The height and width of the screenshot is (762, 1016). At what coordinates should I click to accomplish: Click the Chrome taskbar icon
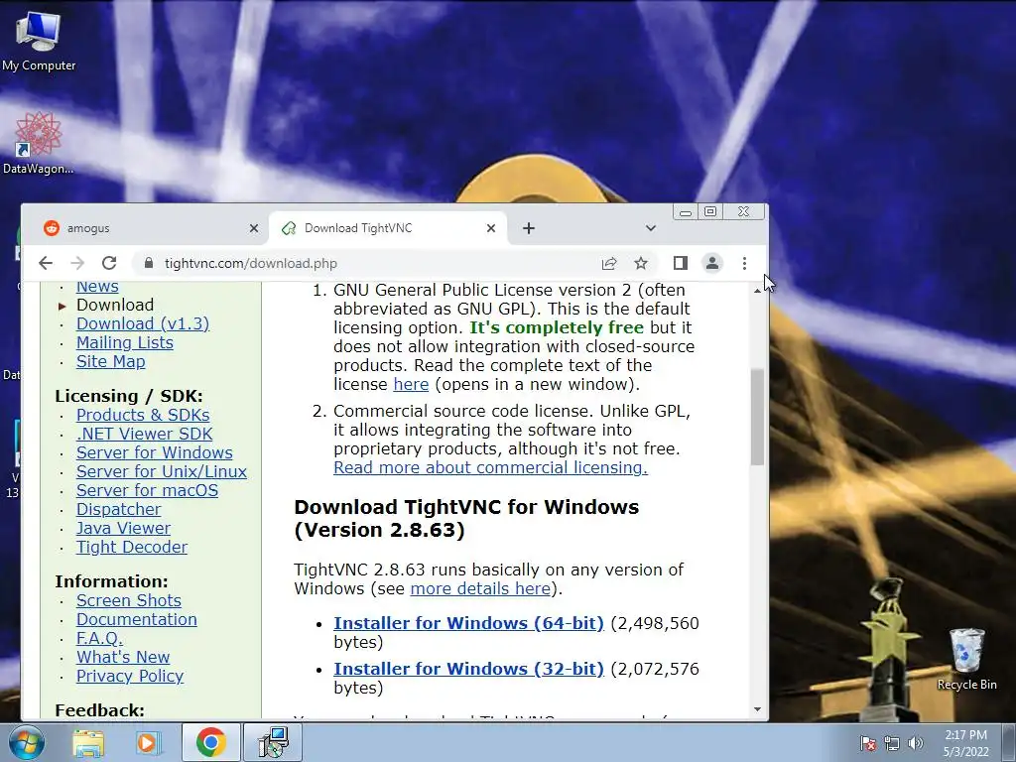tap(210, 742)
